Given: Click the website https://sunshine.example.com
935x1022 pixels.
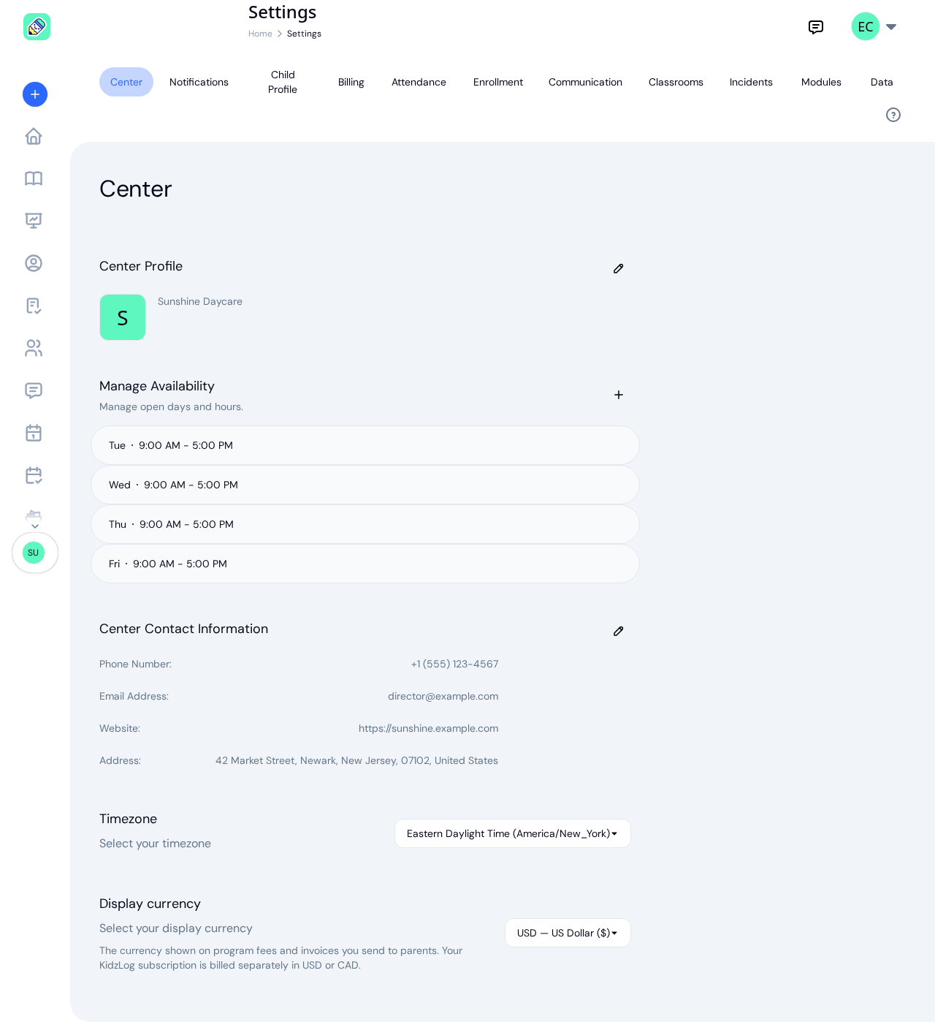Looking at the screenshot, I should pyautogui.click(x=429, y=728).
